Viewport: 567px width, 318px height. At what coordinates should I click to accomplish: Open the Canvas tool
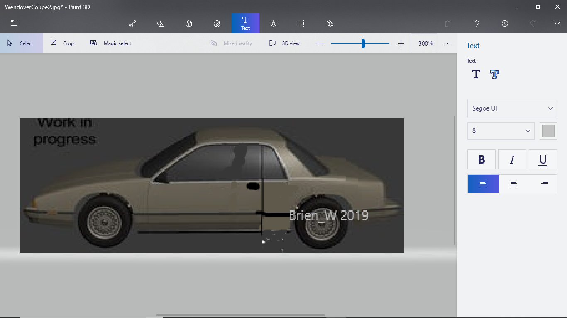click(x=302, y=24)
